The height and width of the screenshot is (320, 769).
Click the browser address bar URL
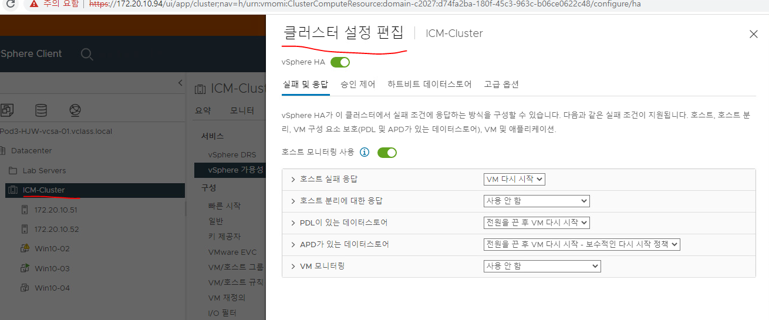click(365, 4)
